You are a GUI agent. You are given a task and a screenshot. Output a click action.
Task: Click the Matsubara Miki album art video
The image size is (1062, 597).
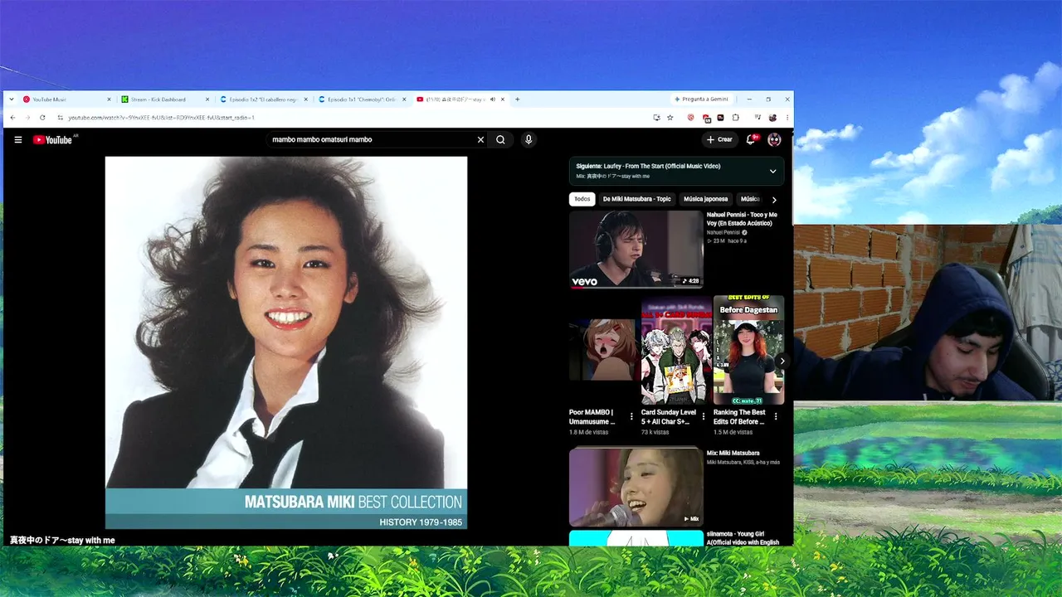click(286, 342)
